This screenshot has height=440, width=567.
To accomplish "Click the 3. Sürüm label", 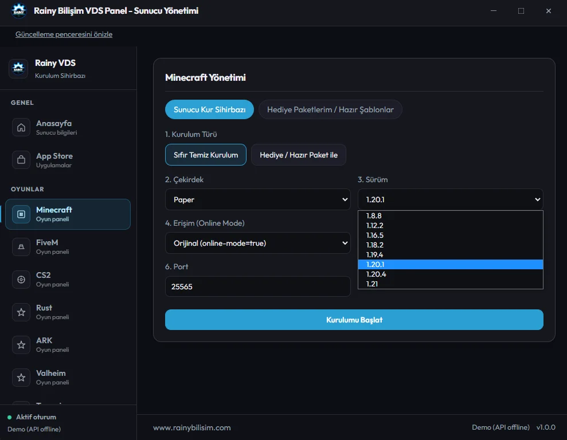I will point(373,179).
